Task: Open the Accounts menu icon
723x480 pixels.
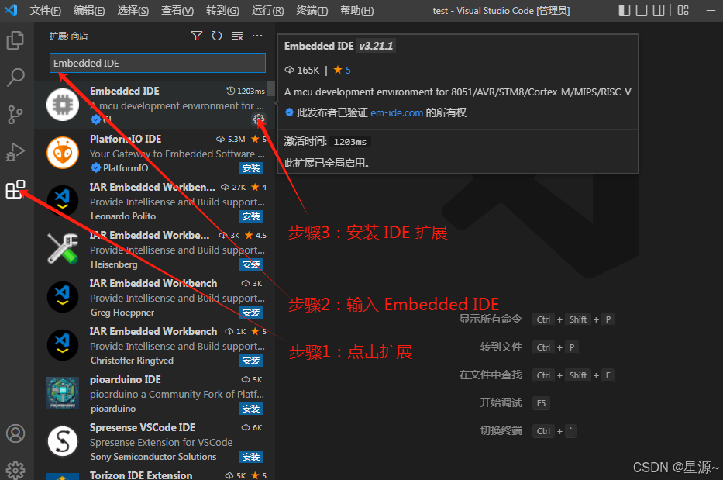Action: [15, 433]
